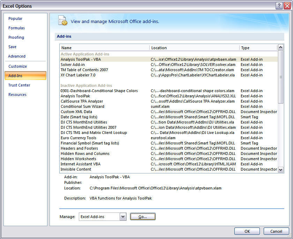Click the dialog Help question mark icon

tap(279, 6)
